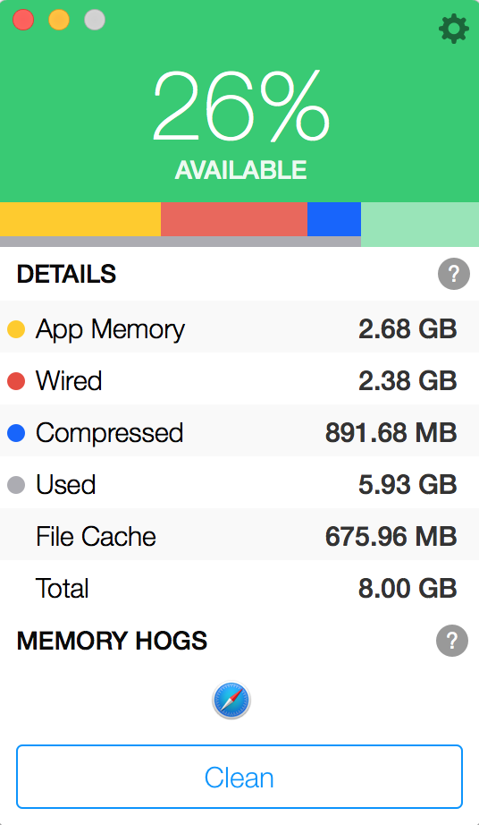Select the App Memory label
This screenshot has width=479, height=825.
tap(110, 330)
